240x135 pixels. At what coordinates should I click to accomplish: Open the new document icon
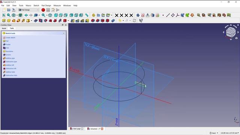4,10
